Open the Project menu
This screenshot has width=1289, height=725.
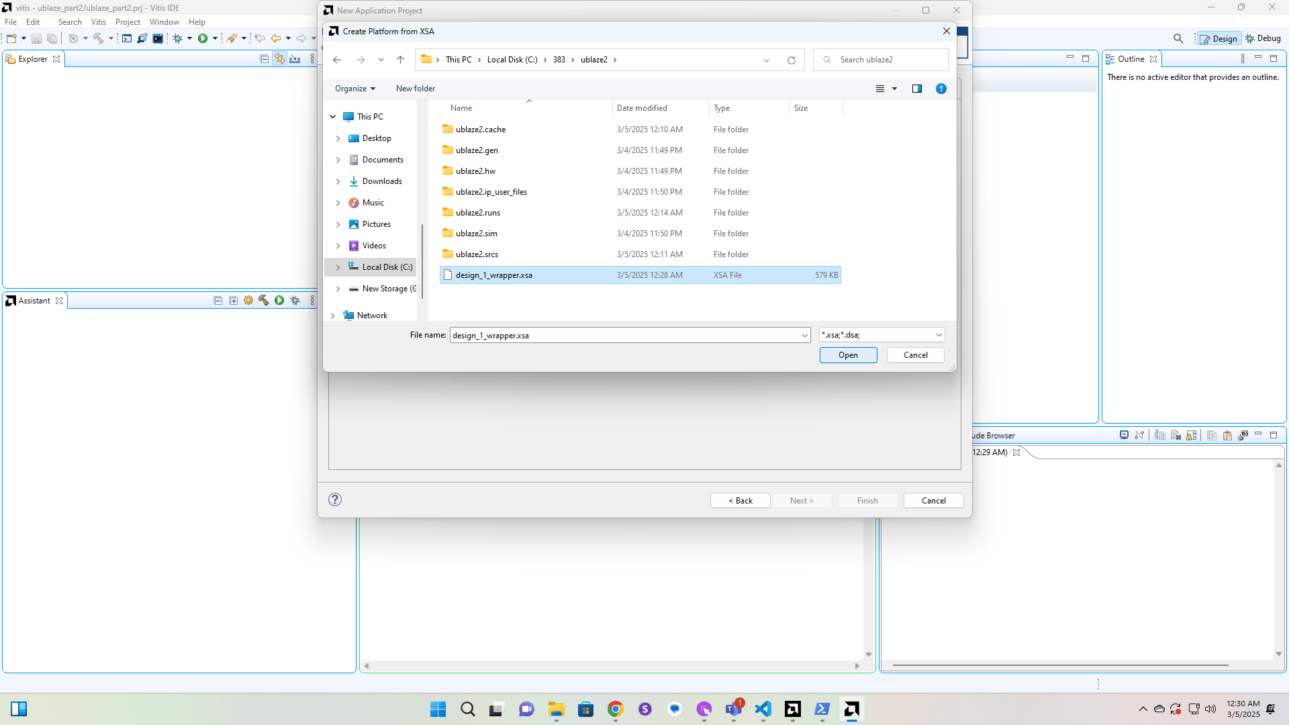tap(128, 22)
